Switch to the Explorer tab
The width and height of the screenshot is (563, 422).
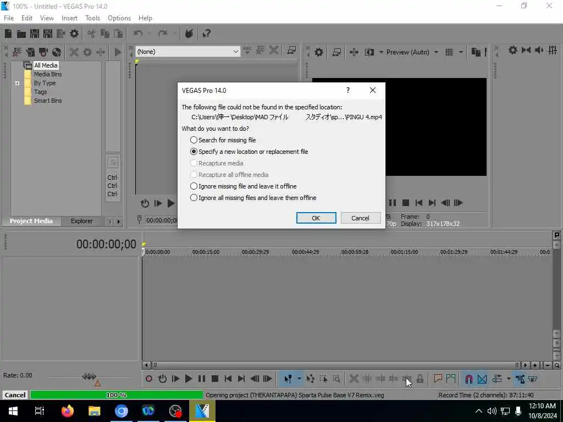tap(81, 221)
